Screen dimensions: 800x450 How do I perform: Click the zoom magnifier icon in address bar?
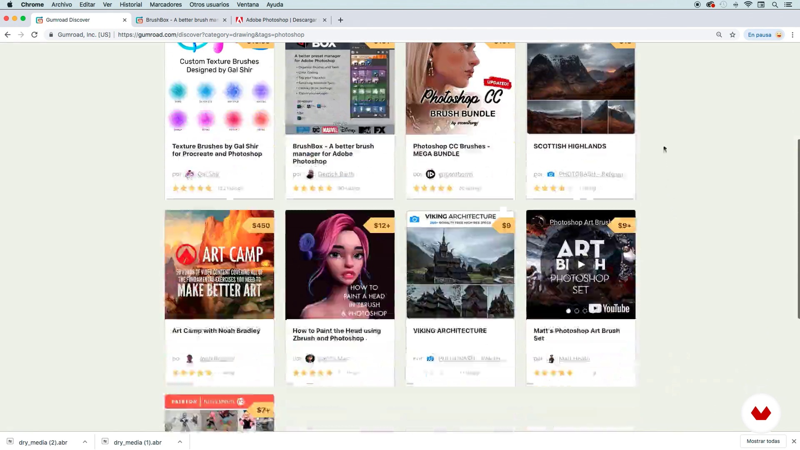719,35
